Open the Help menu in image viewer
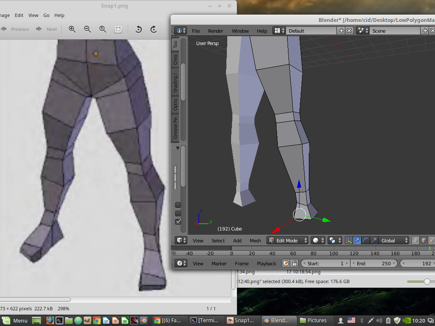The height and width of the screenshot is (326, 435). (x=59, y=15)
